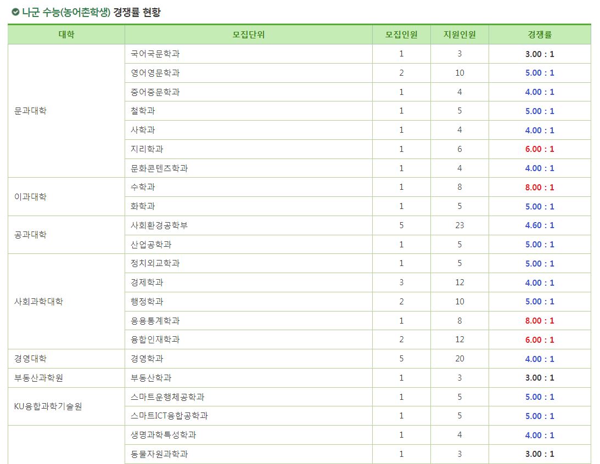600x464 pixels.
Task: Click applicant count '20' for 경영학과
Action: click(x=459, y=359)
